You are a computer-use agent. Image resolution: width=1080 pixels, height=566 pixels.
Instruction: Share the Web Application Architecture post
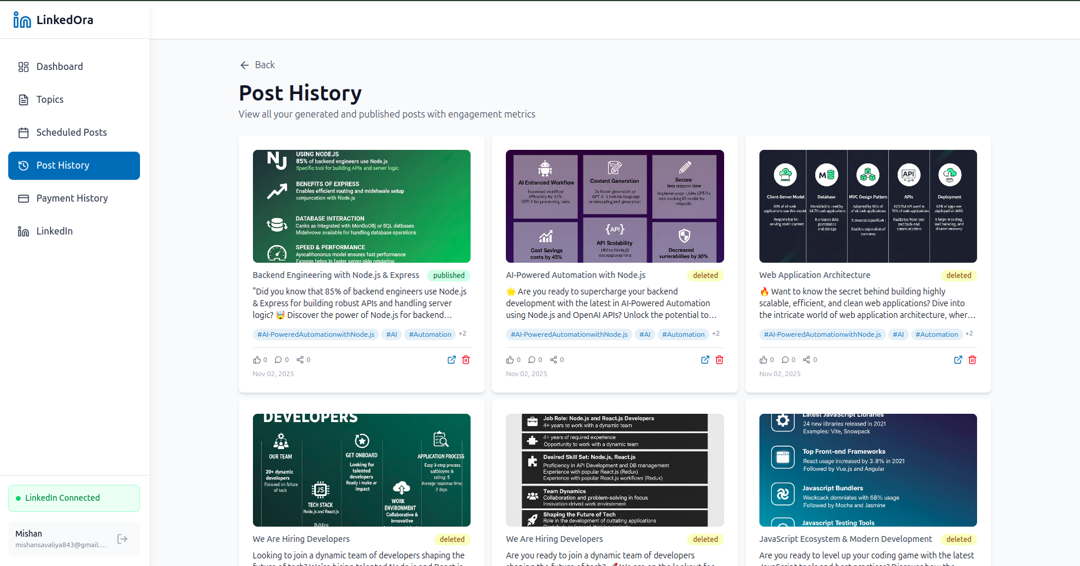coord(807,359)
